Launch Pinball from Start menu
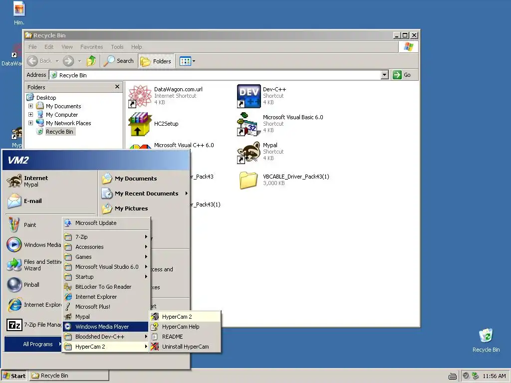 33,285
